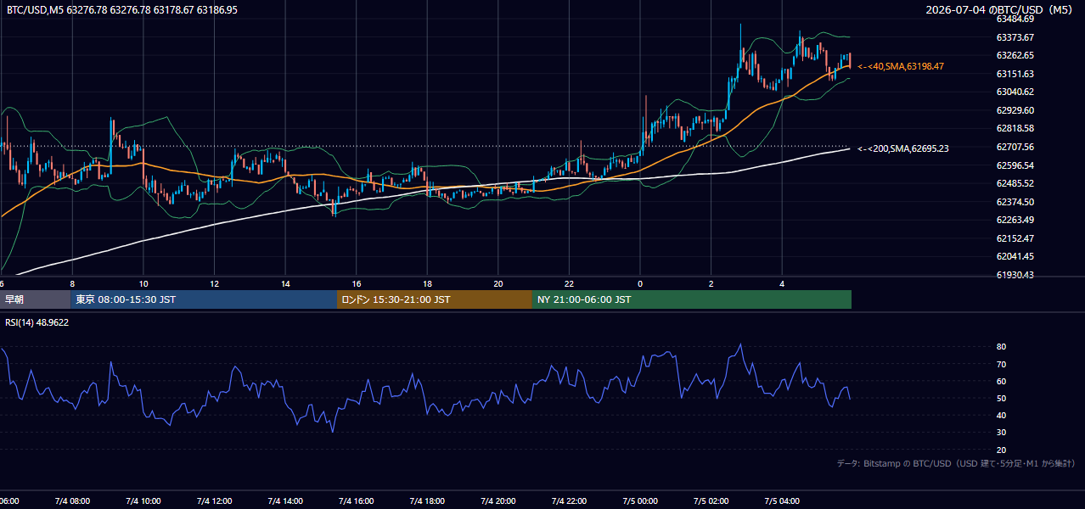The image size is (1085, 509).
Task: Click the 早朝 session band
Action: pyautogui.click(x=35, y=299)
